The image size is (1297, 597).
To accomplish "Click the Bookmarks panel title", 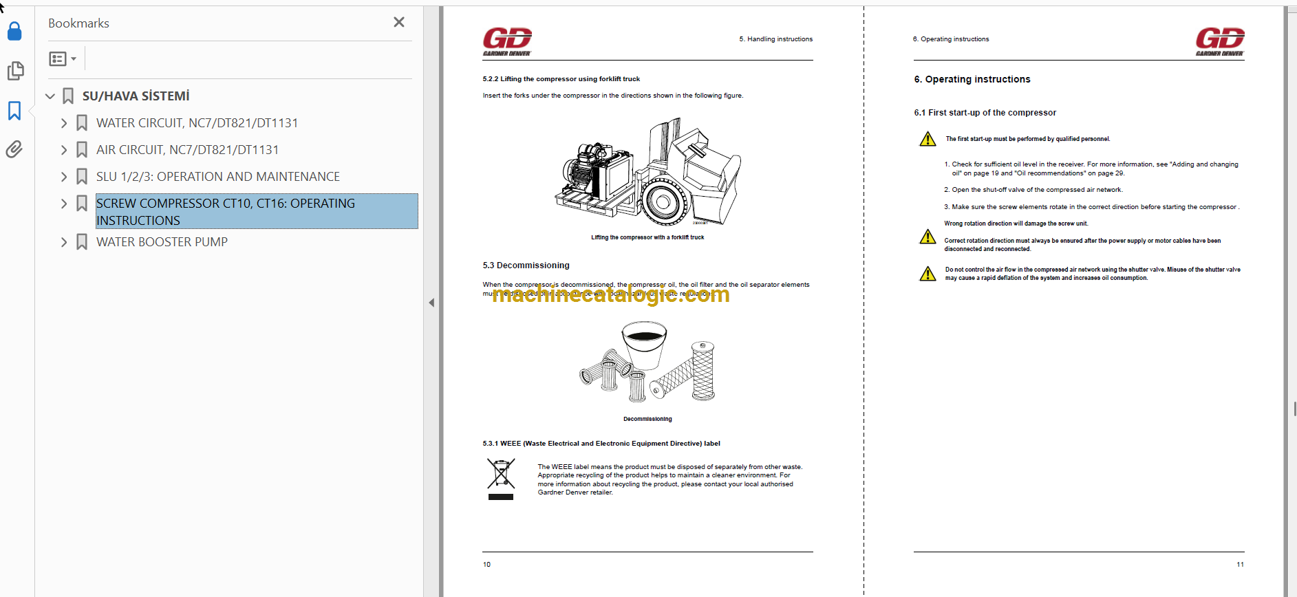I will click(x=78, y=23).
